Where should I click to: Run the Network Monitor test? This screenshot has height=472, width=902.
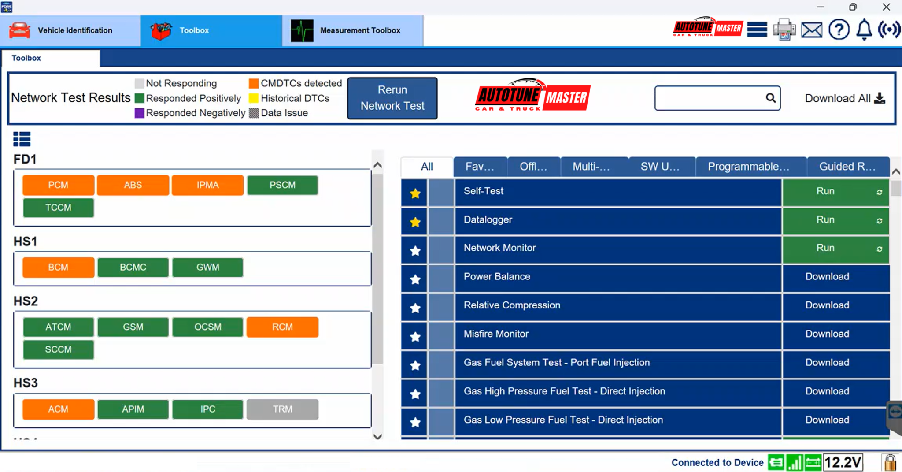coord(826,248)
